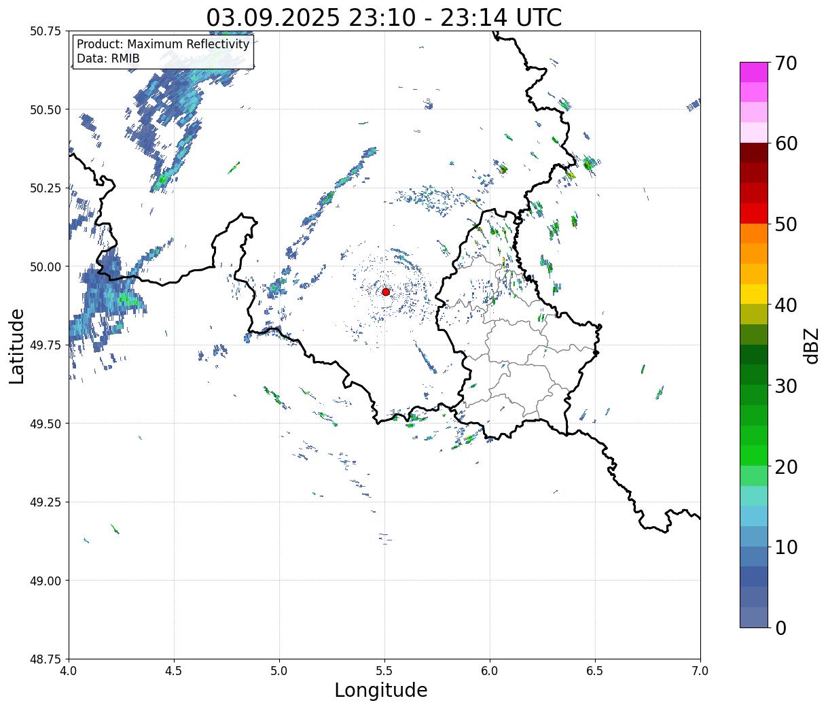
Task: Click the colorbar tick label 30
Action: (787, 386)
